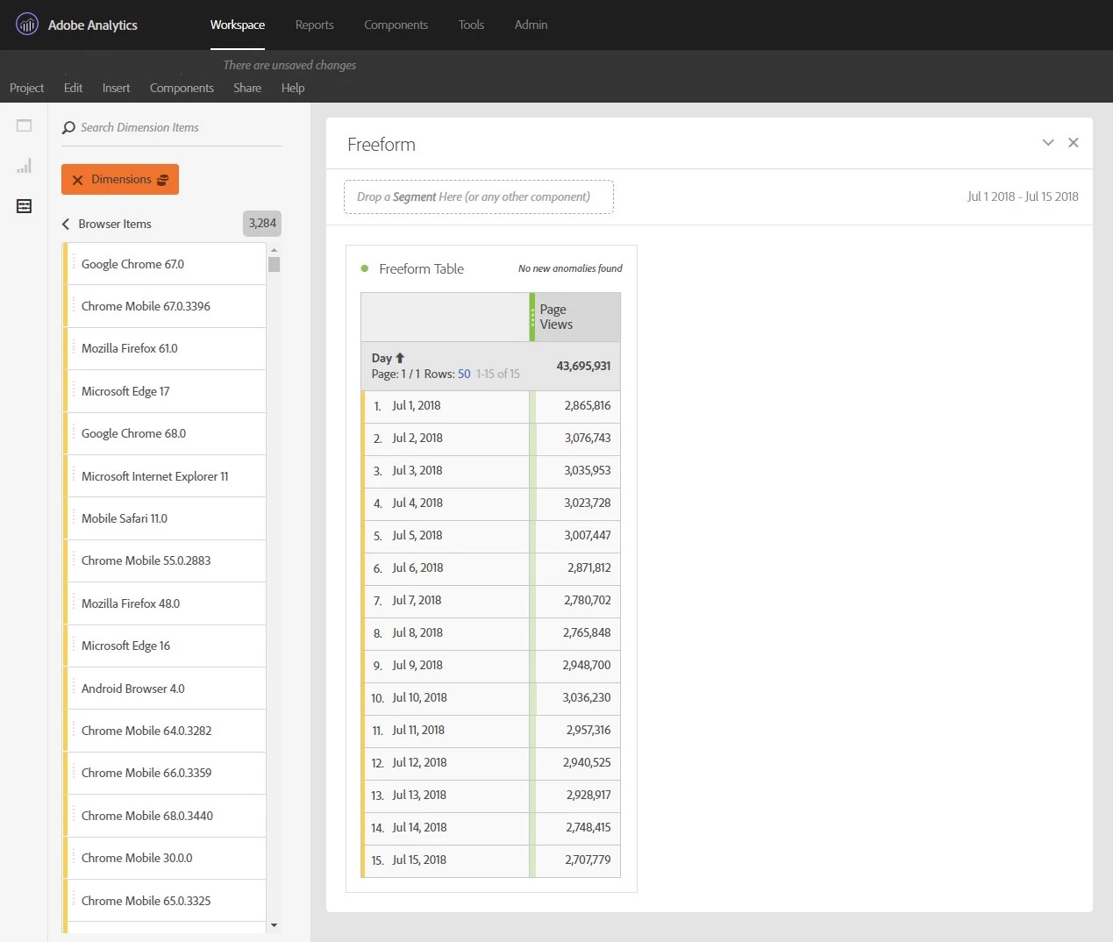Remove the Dimensions filter with X icon
The height and width of the screenshot is (942, 1113).
click(77, 180)
